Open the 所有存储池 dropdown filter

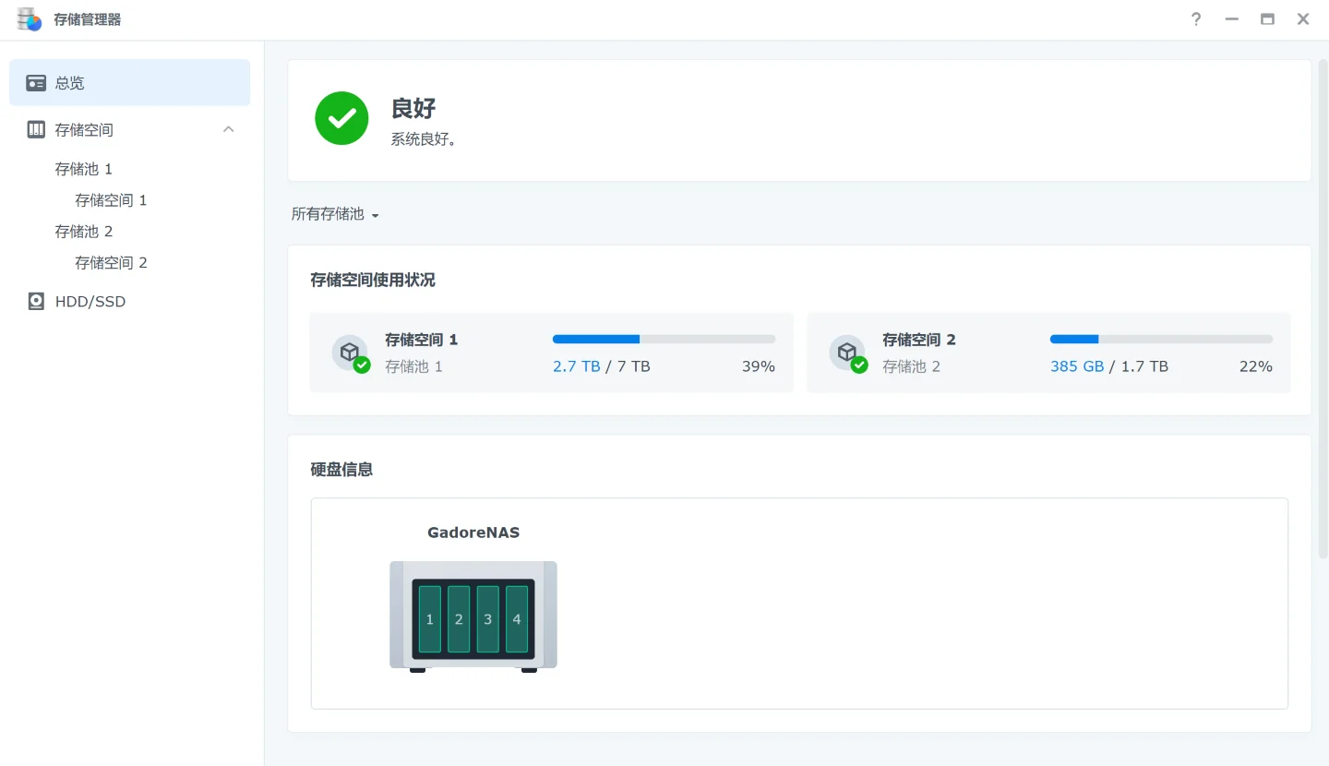(335, 215)
